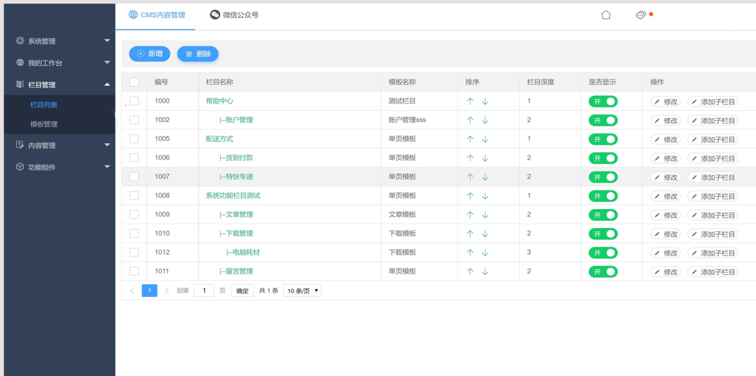
Task: Switch to 微信公众号 tab
Action: (234, 15)
